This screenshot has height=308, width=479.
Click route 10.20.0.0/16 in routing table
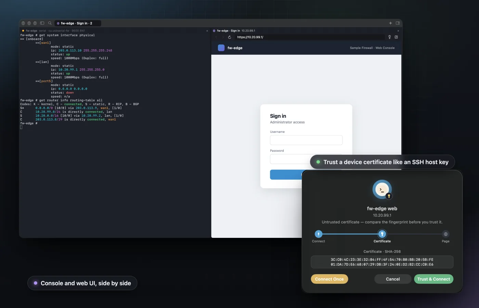coord(47,116)
